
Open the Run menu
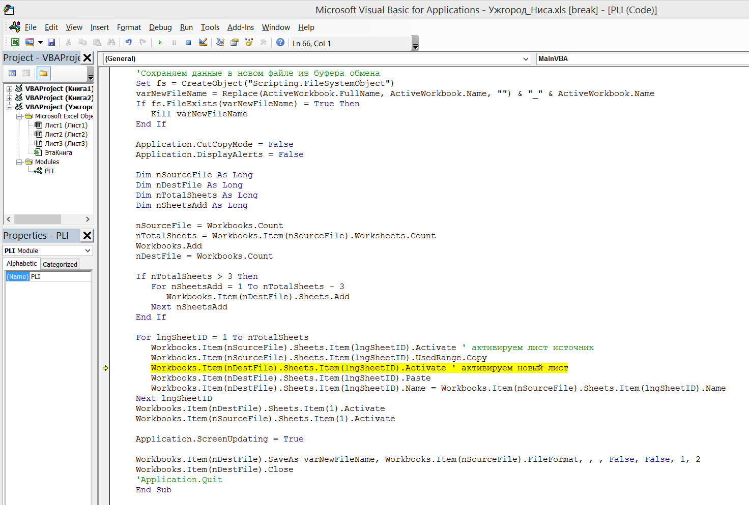(186, 27)
